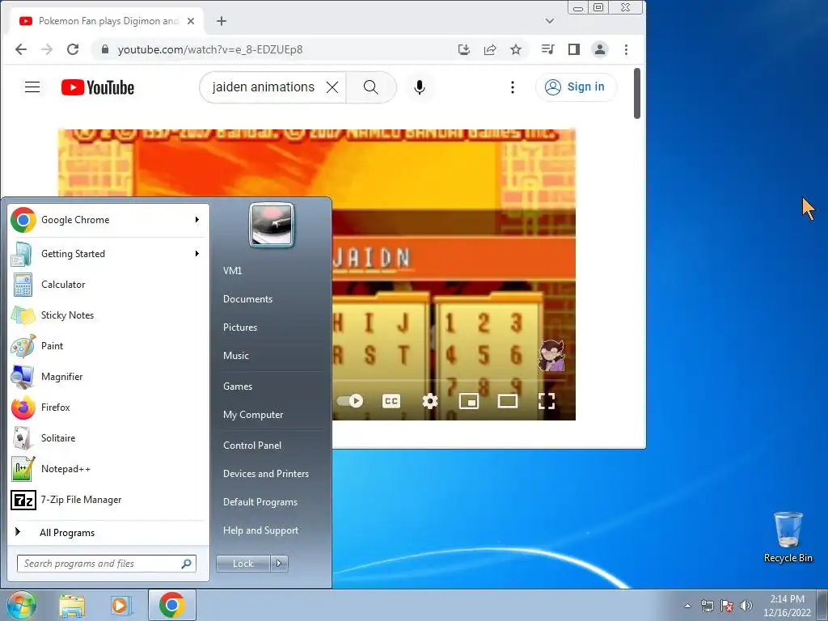The image size is (828, 621).
Task: Open Pictures library
Action: [239, 327]
